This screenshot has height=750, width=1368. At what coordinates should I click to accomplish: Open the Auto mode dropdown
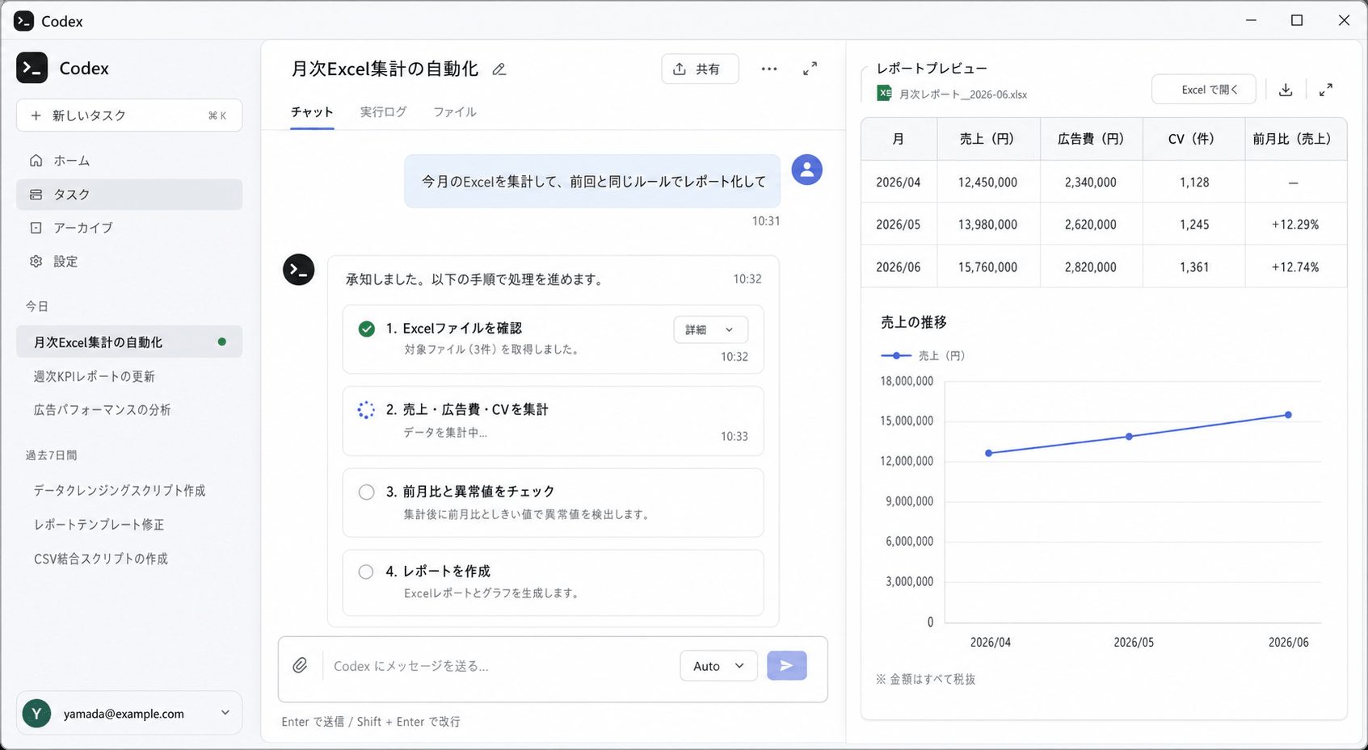(x=718, y=665)
